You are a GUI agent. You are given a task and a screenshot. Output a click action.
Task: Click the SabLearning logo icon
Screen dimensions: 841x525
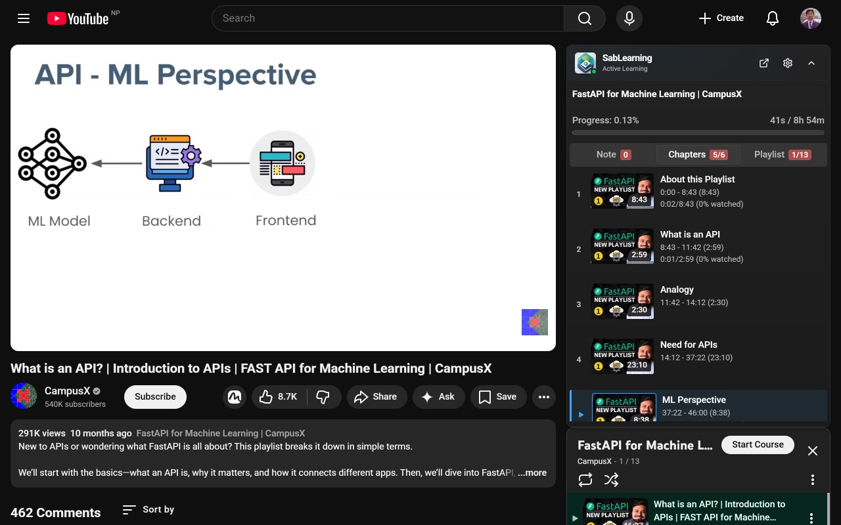[585, 63]
